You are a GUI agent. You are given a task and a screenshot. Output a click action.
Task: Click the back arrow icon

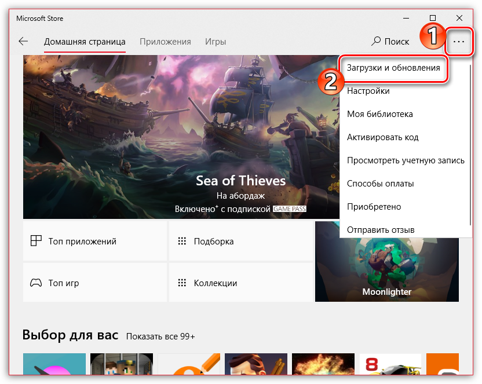pyautogui.click(x=23, y=42)
